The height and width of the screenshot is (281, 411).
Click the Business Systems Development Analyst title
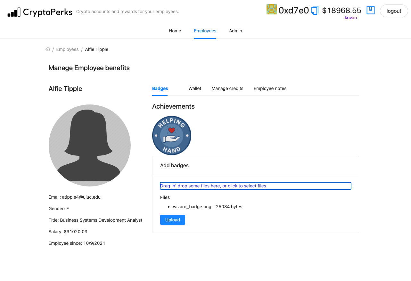tap(101, 220)
